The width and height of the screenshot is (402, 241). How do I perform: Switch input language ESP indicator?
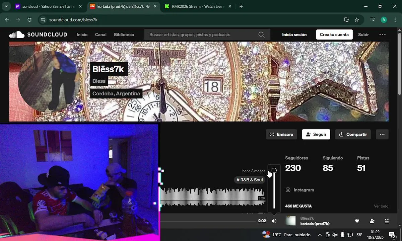(x=359, y=235)
